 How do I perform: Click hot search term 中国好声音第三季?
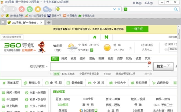[x=89, y=74]
